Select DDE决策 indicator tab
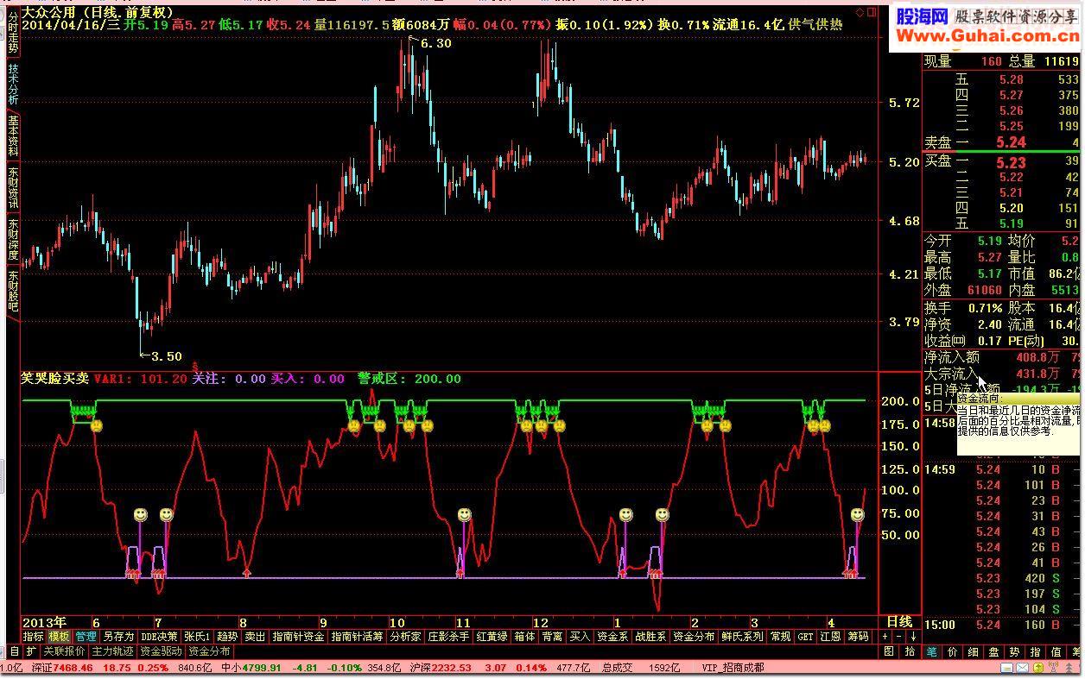This screenshot has height=679, width=1085. 159,637
